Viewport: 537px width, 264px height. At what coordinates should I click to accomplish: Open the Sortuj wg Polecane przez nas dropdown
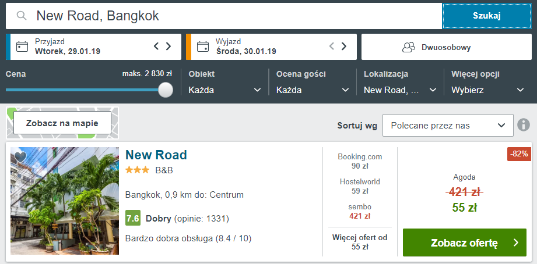pyautogui.click(x=448, y=126)
